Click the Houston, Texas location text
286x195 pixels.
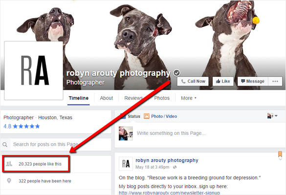(x=55, y=117)
